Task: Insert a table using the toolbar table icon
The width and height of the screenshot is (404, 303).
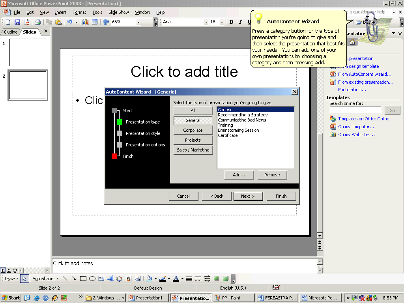Action: click(x=95, y=22)
